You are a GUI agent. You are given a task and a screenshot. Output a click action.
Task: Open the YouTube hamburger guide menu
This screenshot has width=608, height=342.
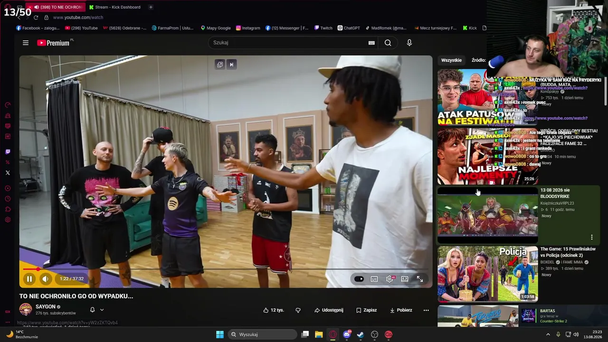pos(26,43)
